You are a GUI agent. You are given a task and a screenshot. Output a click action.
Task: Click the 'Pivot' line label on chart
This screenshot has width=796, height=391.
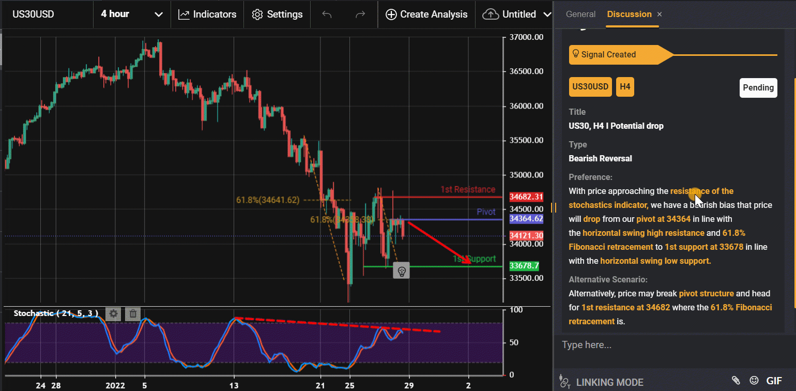[486, 212]
